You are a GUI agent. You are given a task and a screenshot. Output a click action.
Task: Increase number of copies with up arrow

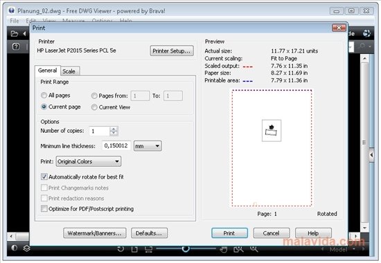(x=114, y=129)
